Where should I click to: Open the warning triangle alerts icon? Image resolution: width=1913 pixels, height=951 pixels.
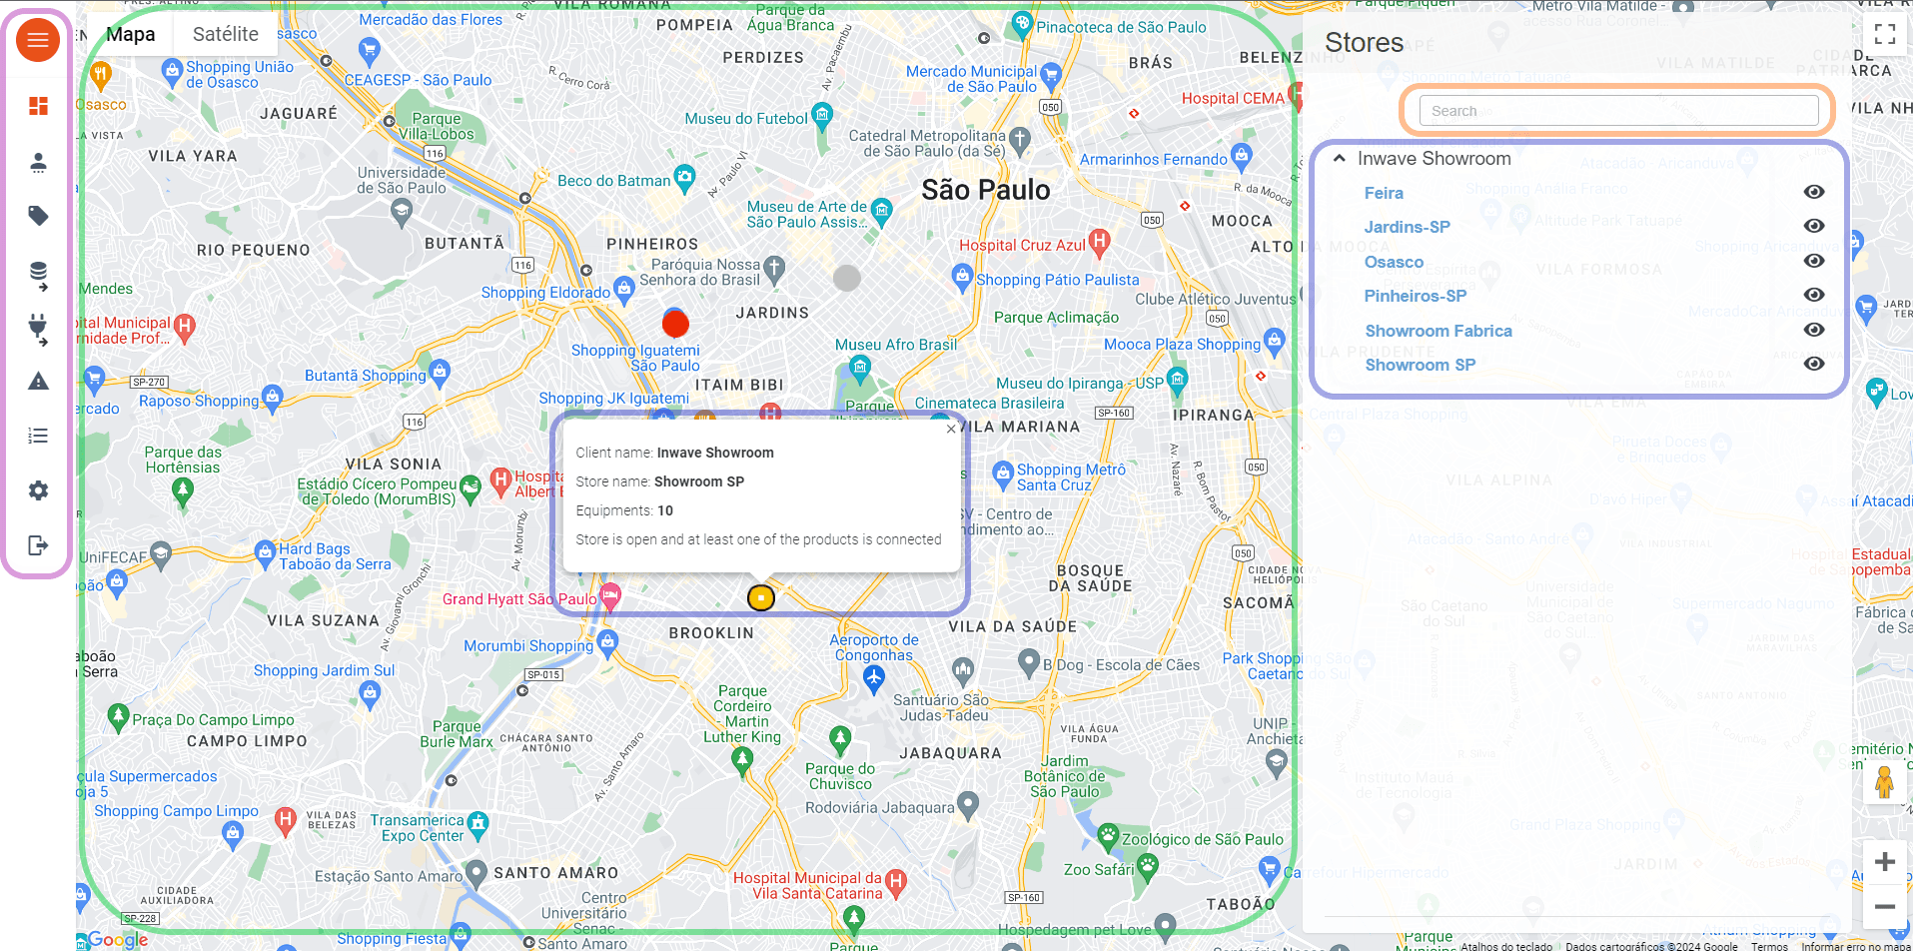tap(38, 381)
